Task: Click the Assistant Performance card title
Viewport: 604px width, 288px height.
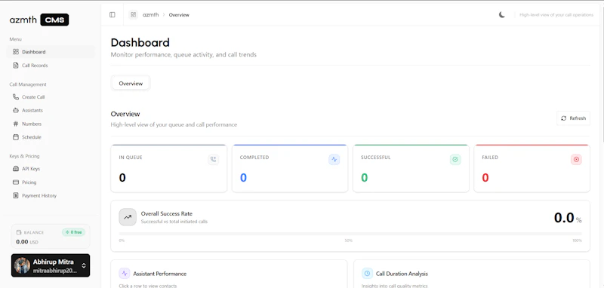Action: pos(160,274)
